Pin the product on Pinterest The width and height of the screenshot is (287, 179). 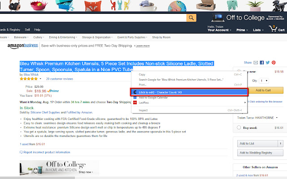274,63
